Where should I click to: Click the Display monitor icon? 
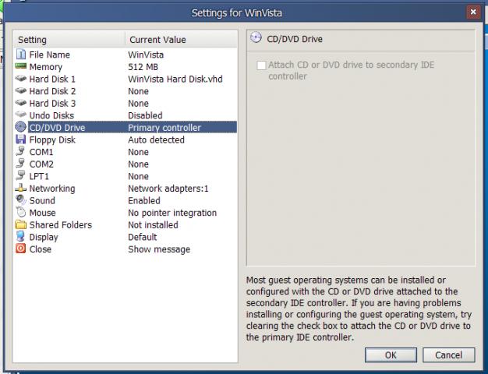pyautogui.click(x=20, y=236)
